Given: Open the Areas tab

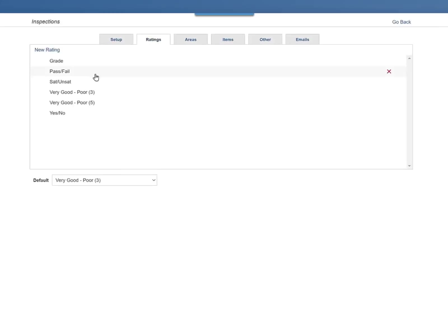Looking at the screenshot, I should 191,39.
